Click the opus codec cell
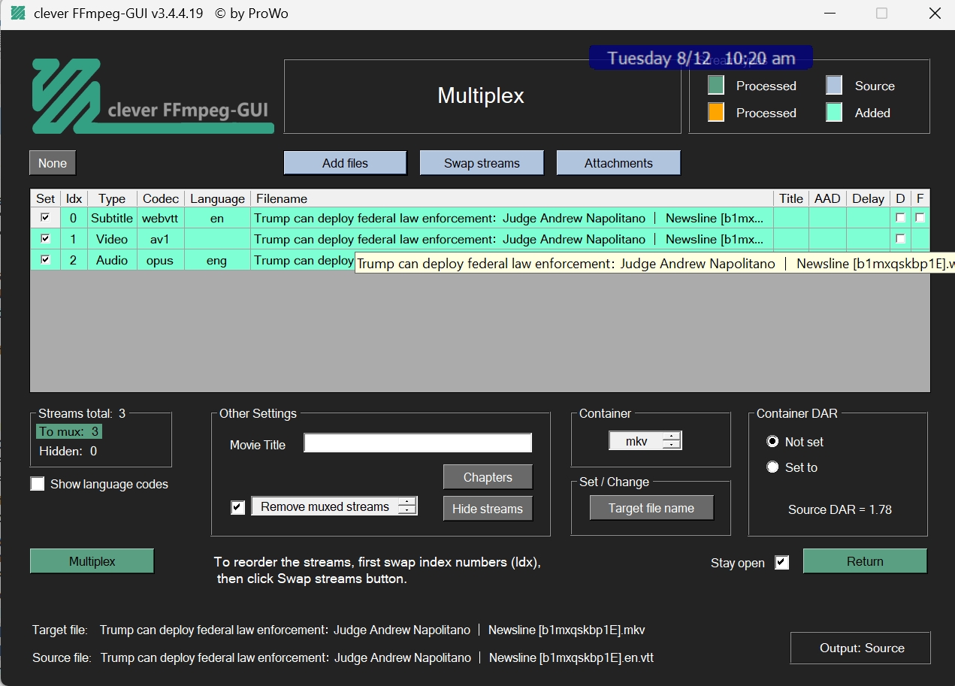This screenshot has height=686, width=955. [x=161, y=260]
